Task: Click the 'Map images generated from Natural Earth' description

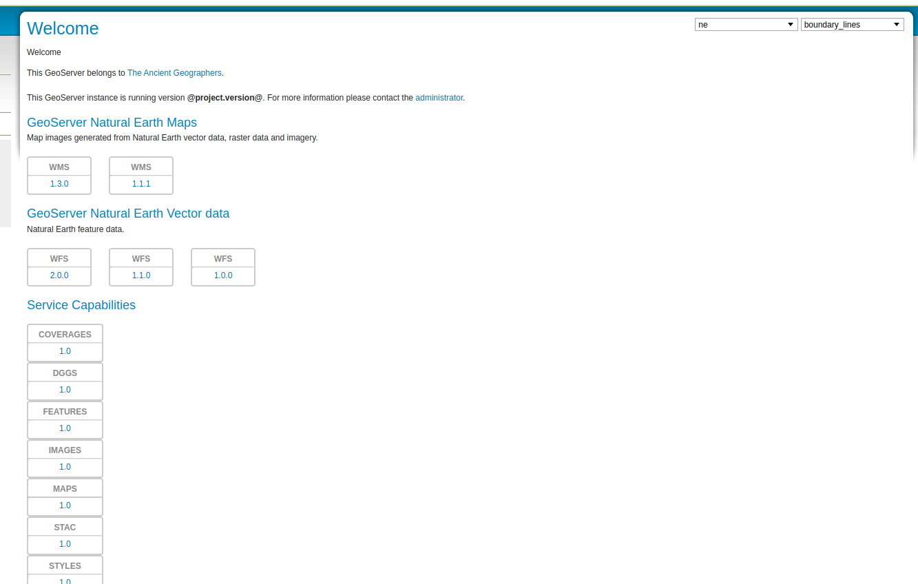Action: click(x=172, y=138)
